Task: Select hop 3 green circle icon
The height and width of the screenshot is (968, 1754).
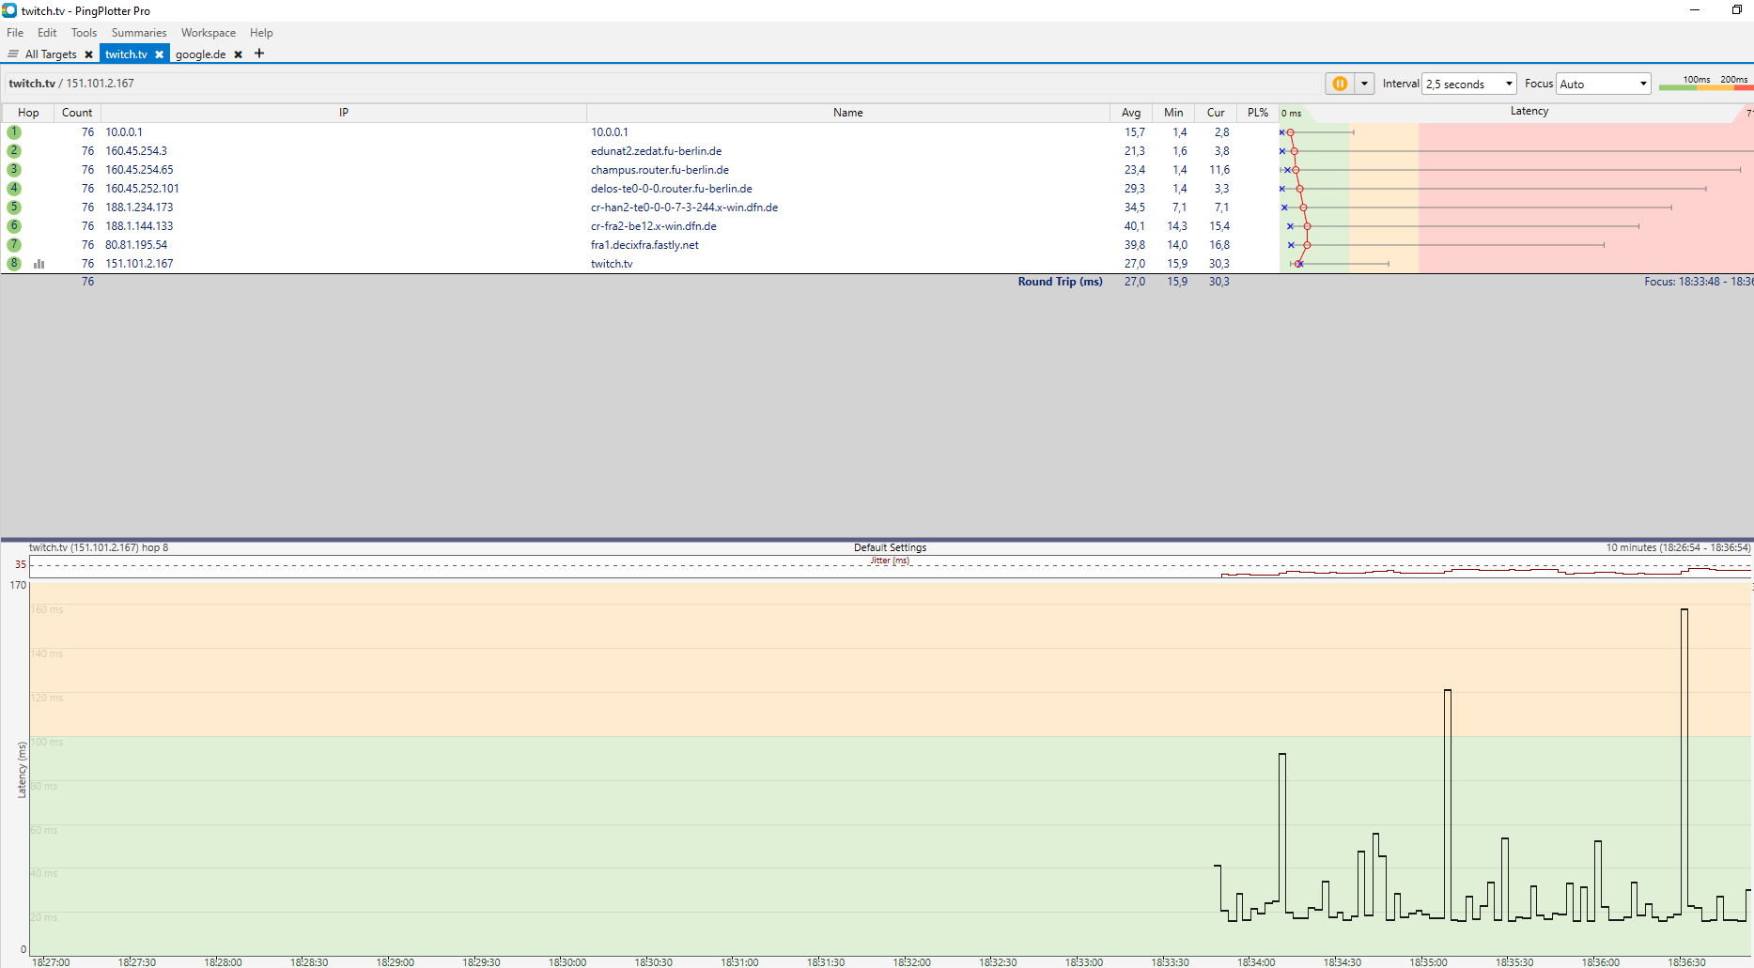Action: [14, 170]
